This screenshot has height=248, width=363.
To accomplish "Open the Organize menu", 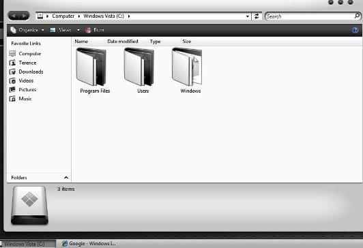I will click(x=27, y=30).
